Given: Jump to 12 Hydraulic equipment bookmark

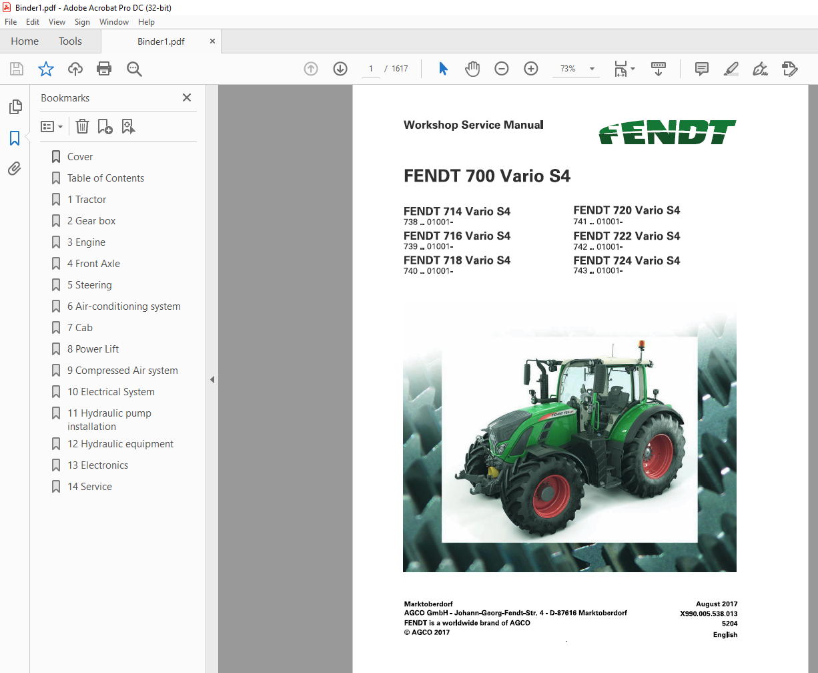Looking at the screenshot, I should coord(120,444).
